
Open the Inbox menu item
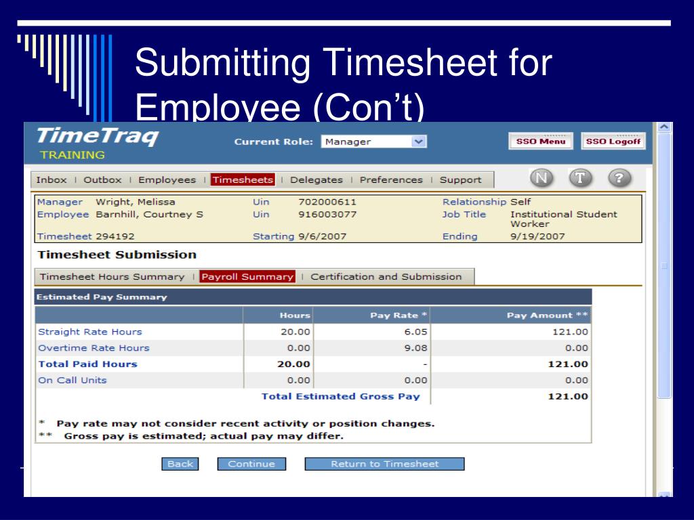pos(52,180)
